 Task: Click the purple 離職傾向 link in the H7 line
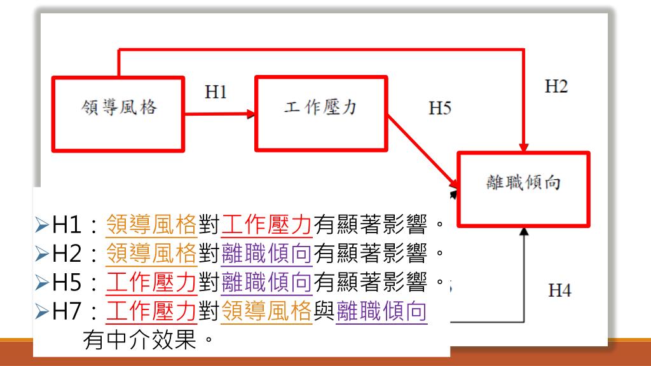pyautogui.click(x=381, y=311)
